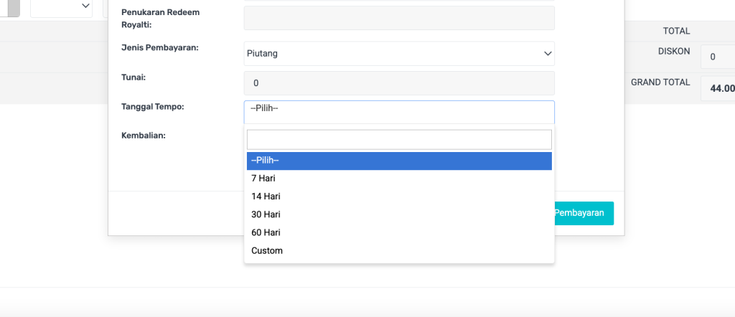Focus the search box in the Tanggal Tempo list

pyautogui.click(x=399, y=139)
